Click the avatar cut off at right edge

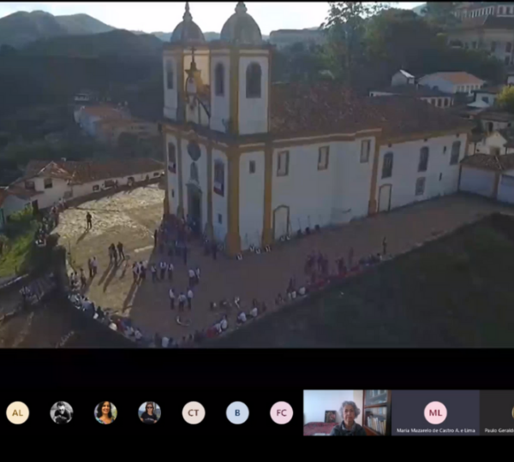coord(511,412)
